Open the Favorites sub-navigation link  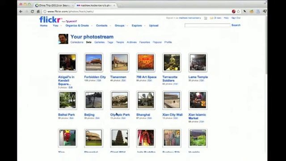145,42
